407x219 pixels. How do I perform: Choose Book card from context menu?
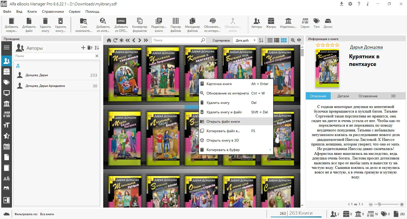(x=236, y=84)
